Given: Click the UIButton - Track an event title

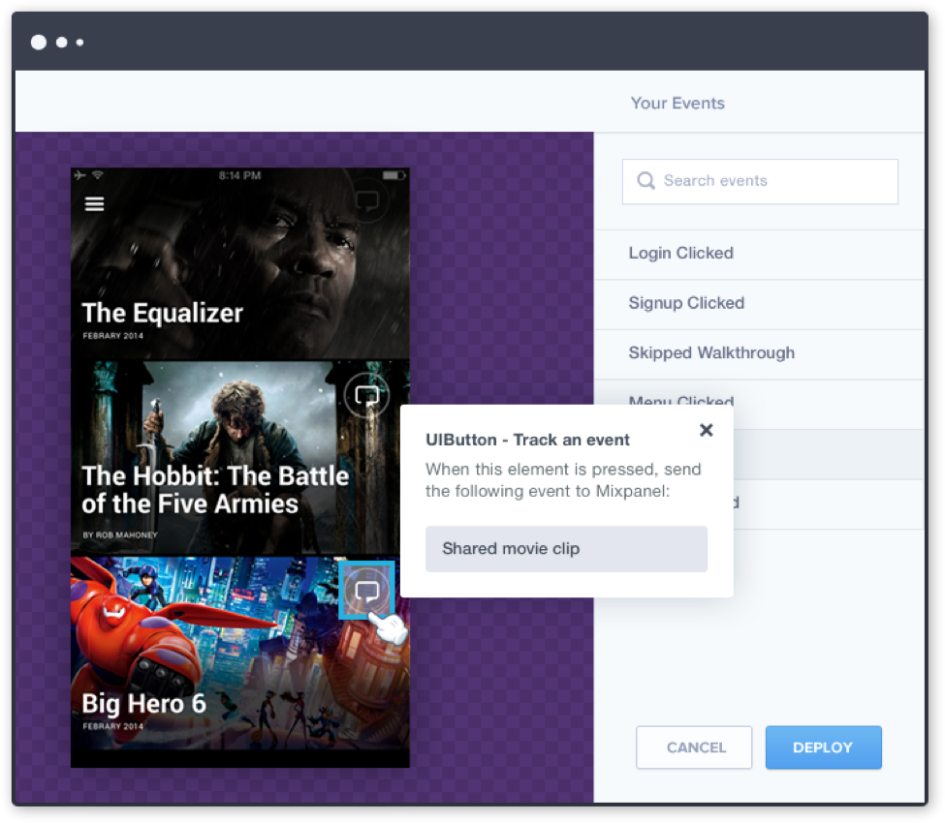Looking at the screenshot, I should coord(527,441).
